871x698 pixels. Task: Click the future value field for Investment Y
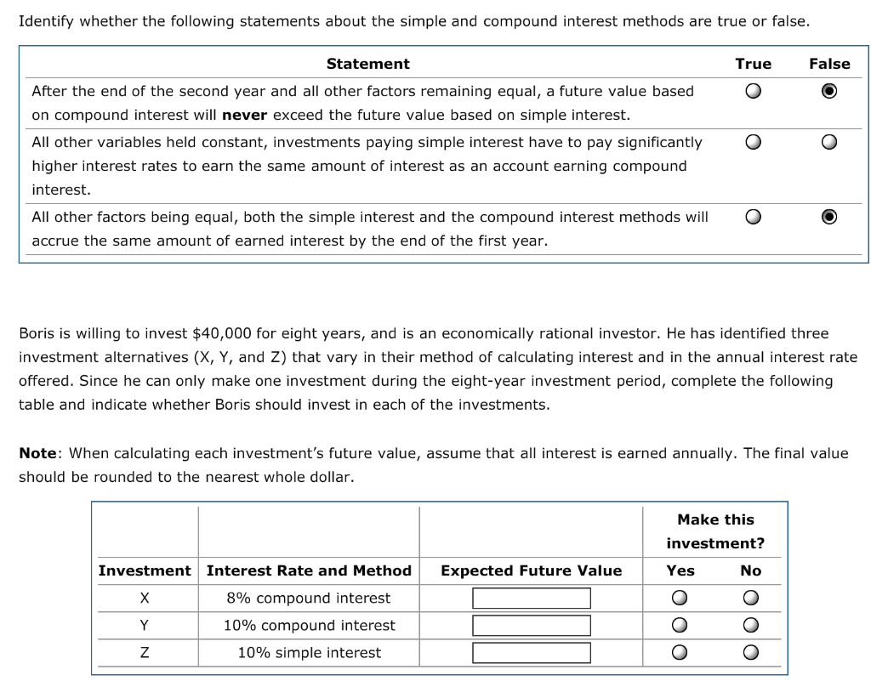[x=530, y=625]
